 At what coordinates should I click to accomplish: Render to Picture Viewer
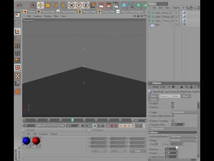coord(109,5)
